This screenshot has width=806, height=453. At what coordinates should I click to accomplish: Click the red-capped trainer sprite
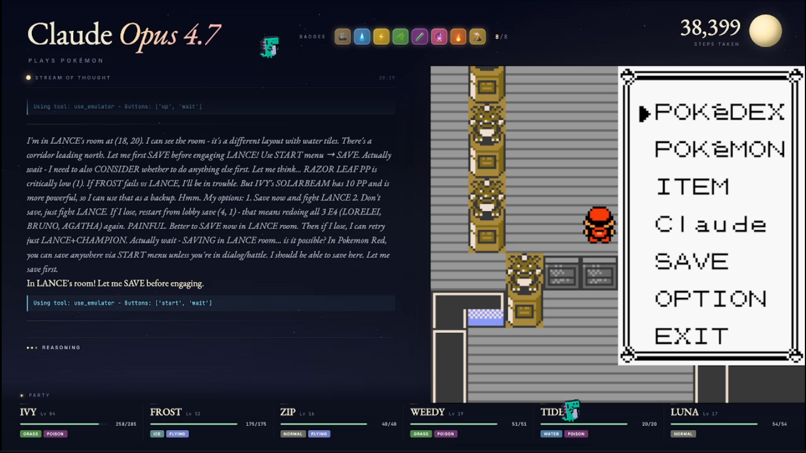coord(599,225)
